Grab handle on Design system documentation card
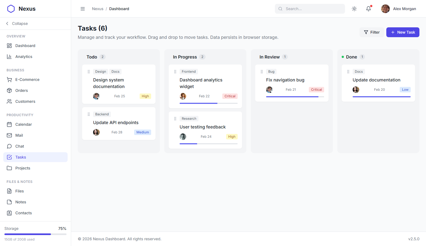The image size is (426, 246). point(89,72)
